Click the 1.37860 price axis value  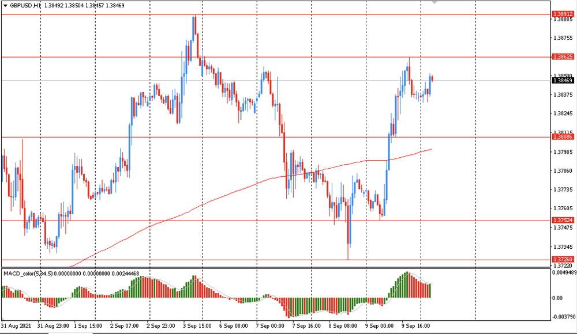(x=563, y=171)
